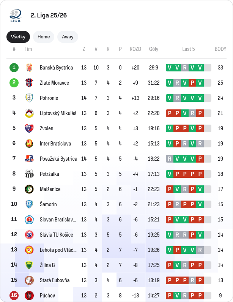The image size is (233, 302).
Task: Click Banská Bystrica's latest form result badge
Action: tap(200, 68)
